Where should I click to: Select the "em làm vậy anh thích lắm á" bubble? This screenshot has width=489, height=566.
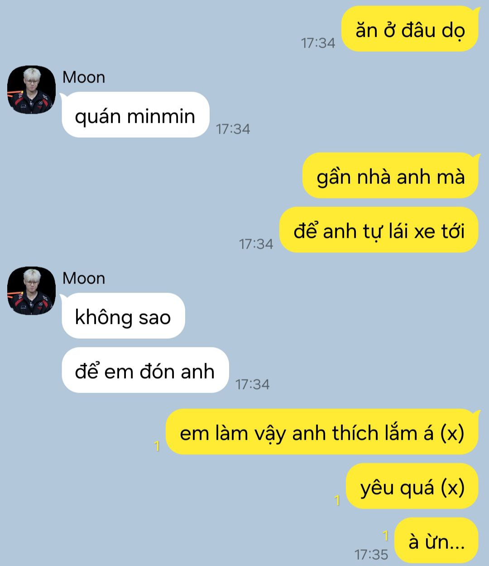coord(322,432)
